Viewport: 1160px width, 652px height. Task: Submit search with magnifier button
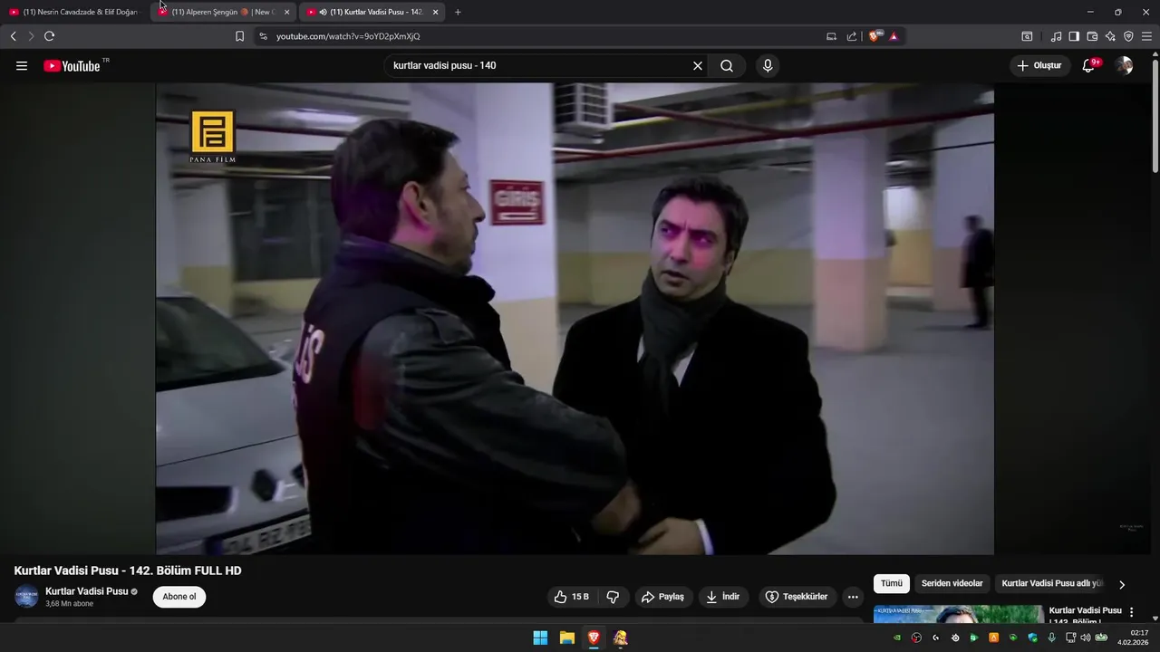[x=727, y=65]
